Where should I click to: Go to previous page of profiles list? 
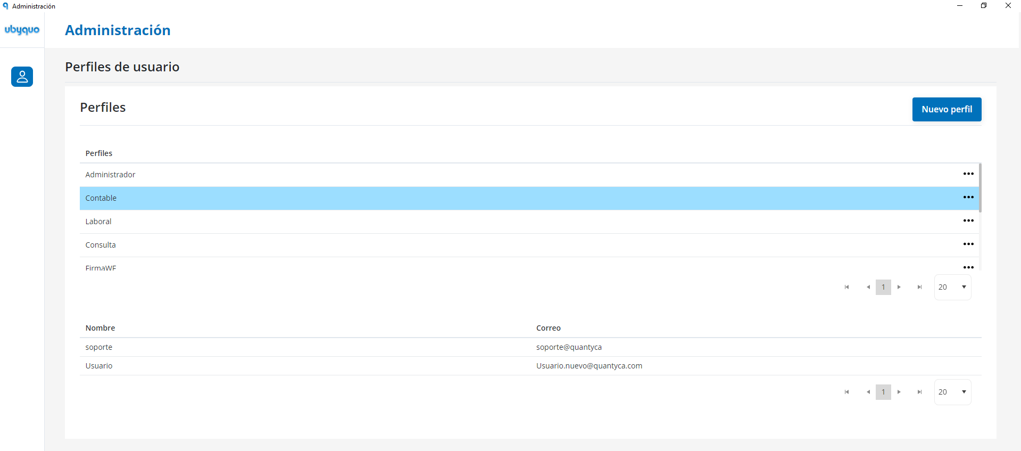[868, 287]
